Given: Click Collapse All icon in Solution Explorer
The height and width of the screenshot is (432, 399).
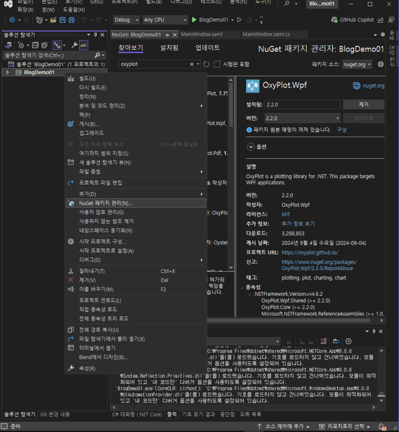Looking at the screenshot, I should coord(35,45).
